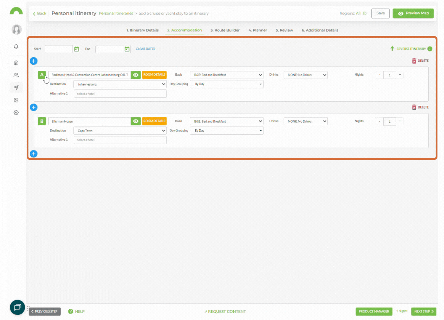444x320 pixels.
Task: Open the End date calendar picker
Action: pos(127,49)
